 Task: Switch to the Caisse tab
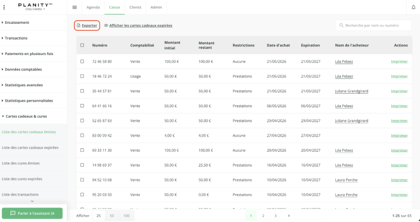tap(115, 7)
